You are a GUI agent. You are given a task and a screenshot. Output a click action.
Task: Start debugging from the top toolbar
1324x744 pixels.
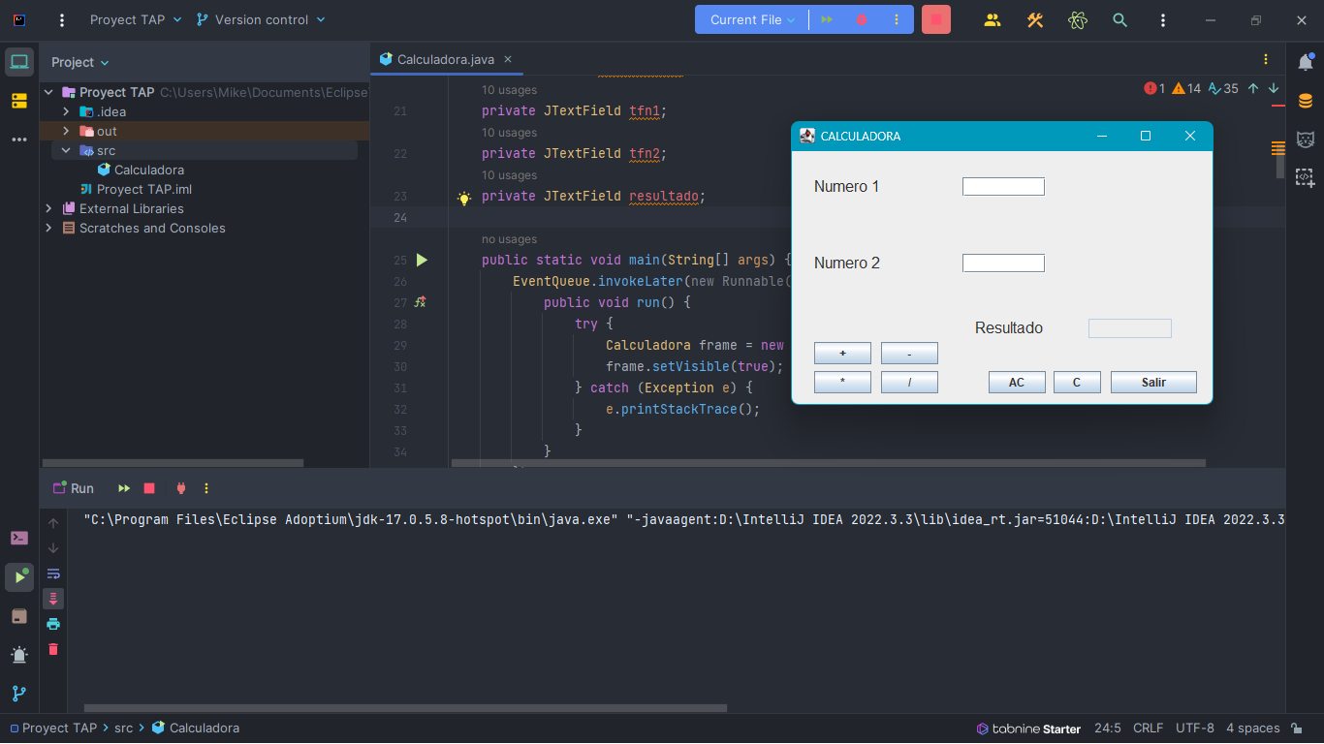tap(861, 19)
